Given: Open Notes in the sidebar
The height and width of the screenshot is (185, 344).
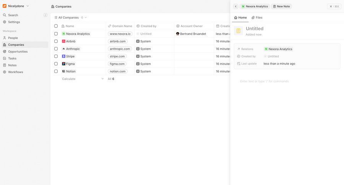Looking at the screenshot, I should 12,65.
